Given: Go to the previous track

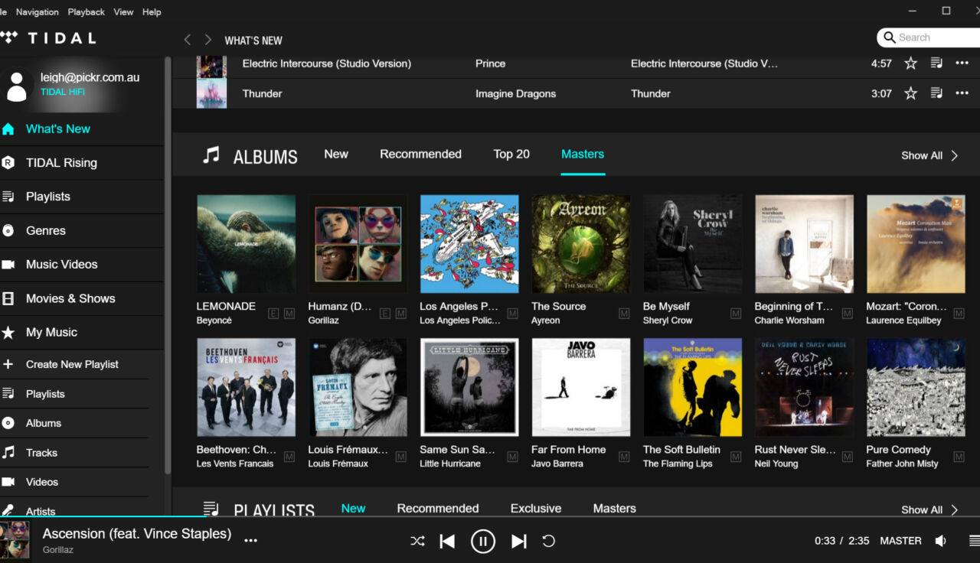Looking at the screenshot, I should 447,542.
